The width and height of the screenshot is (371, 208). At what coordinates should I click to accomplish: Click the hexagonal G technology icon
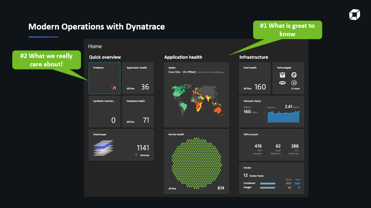[x=294, y=75]
